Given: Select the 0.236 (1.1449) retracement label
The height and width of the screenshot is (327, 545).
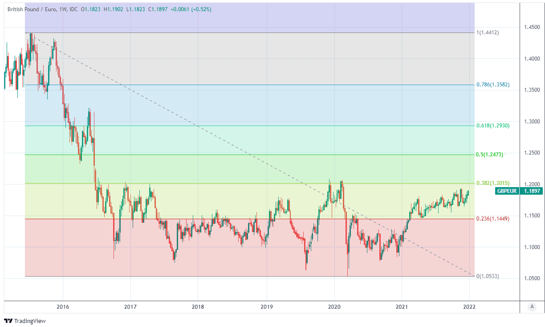Looking at the screenshot, I should (x=493, y=219).
